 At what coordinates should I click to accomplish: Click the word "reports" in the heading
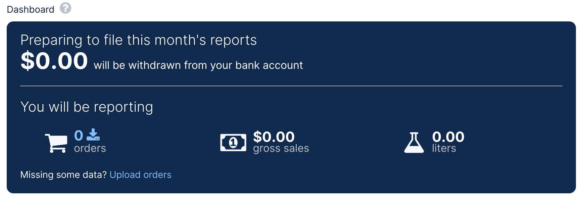pyautogui.click(x=233, y=40)
